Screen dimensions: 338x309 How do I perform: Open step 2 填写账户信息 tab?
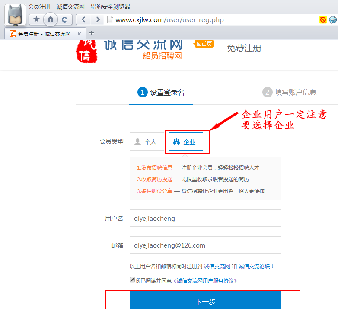pyautogui.click(x=289, y=92)
